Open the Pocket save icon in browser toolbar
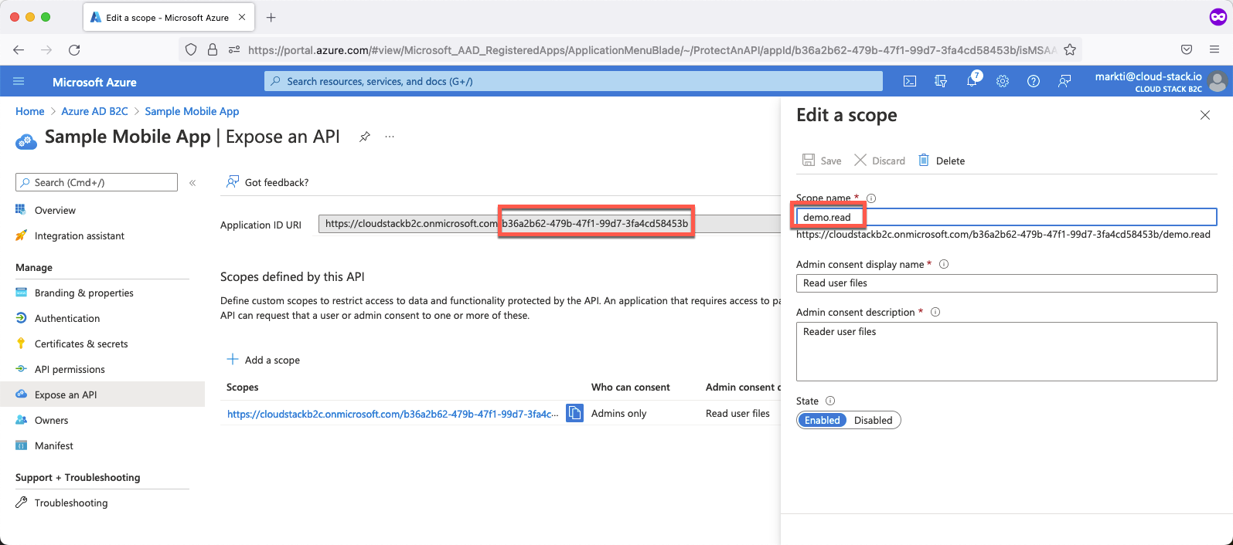 pos(1187,49)
